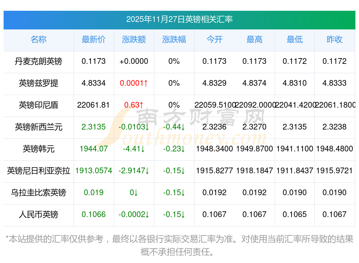Click the 涨跌额 column header
The height and width of the screenshot is (263, 359).
[x=134, y=39]
